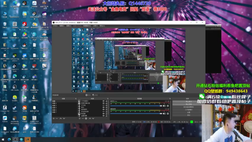
Task: Open ToDesk desktop shortcut
Action: [x=5, y=119]
